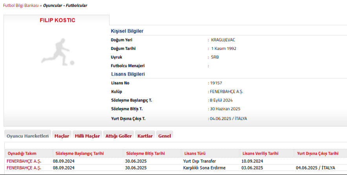The height and width of the screenshot is (175, 347).
Task: Click the Oynadığı Takım column header
Action: (23, 153)
